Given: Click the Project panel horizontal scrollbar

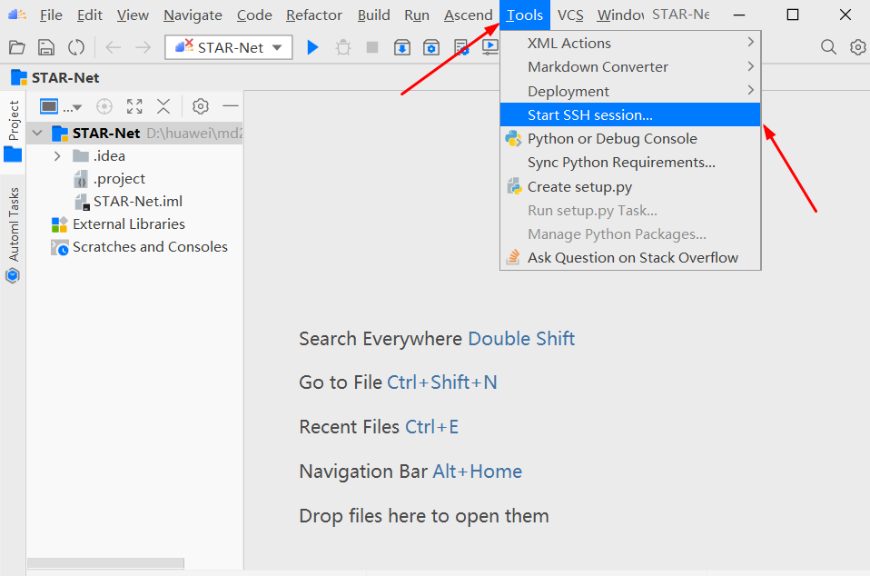Looking at the screenshot, I should pyautogui.click(x=105, y=563).
